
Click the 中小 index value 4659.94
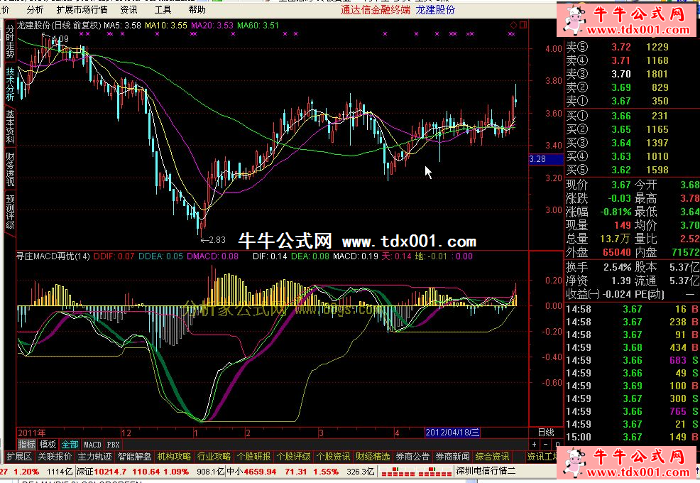[260, 472]
